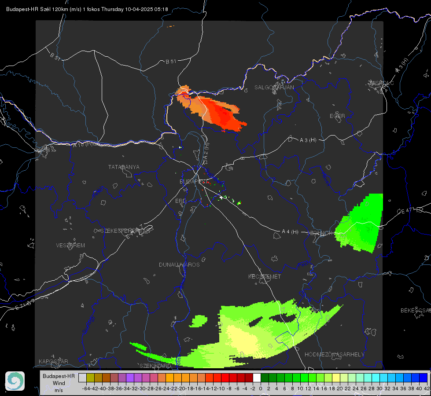Click the EGER city label
Viewport: 431px width, 396px height.
tap(337, 116)
